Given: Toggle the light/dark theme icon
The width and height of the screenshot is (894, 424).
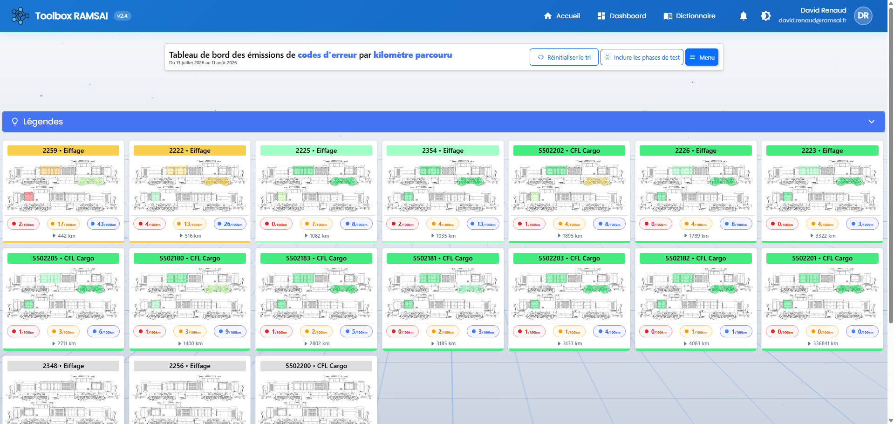Looking at the screenshot, I should click(765, 16).
